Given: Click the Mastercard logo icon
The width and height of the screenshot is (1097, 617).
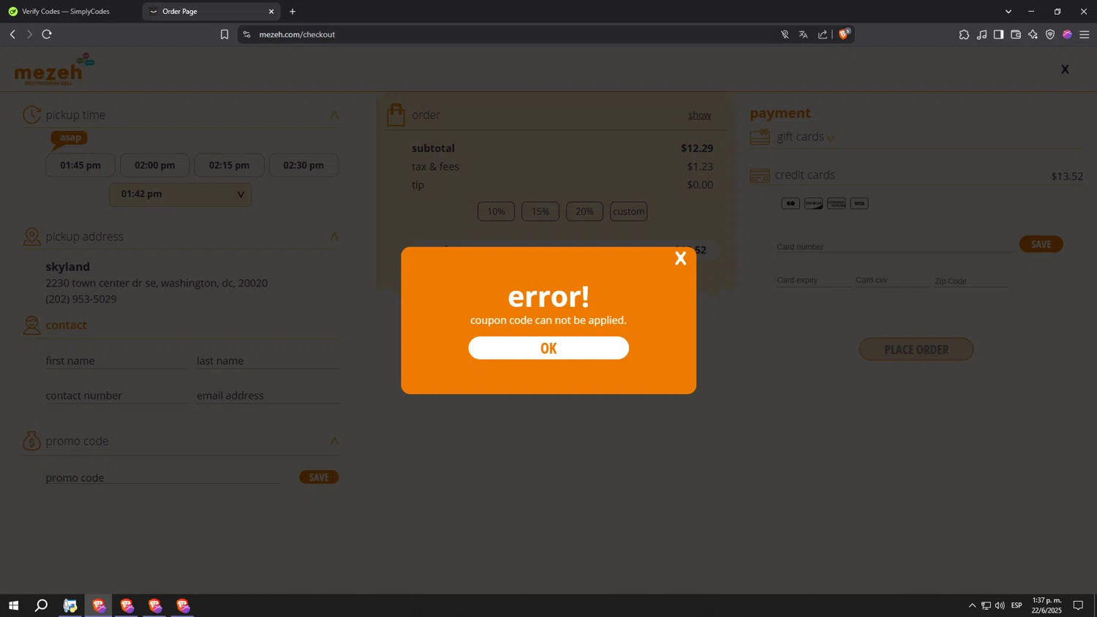Looking at the screenshot, I should 791,203.
